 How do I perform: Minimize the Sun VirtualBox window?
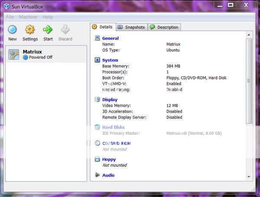coord(220,5)
